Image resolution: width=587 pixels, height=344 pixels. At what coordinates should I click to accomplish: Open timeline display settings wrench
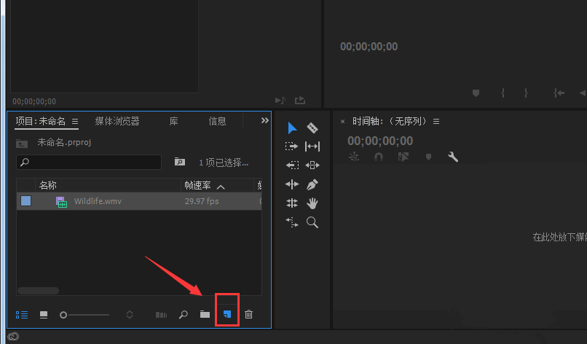click(453, 157)
